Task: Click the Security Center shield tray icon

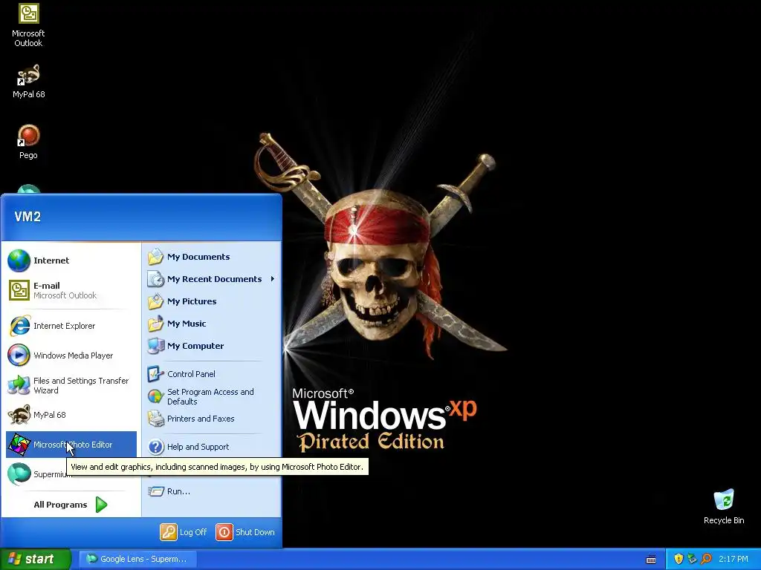Action: tap(679, 559)
